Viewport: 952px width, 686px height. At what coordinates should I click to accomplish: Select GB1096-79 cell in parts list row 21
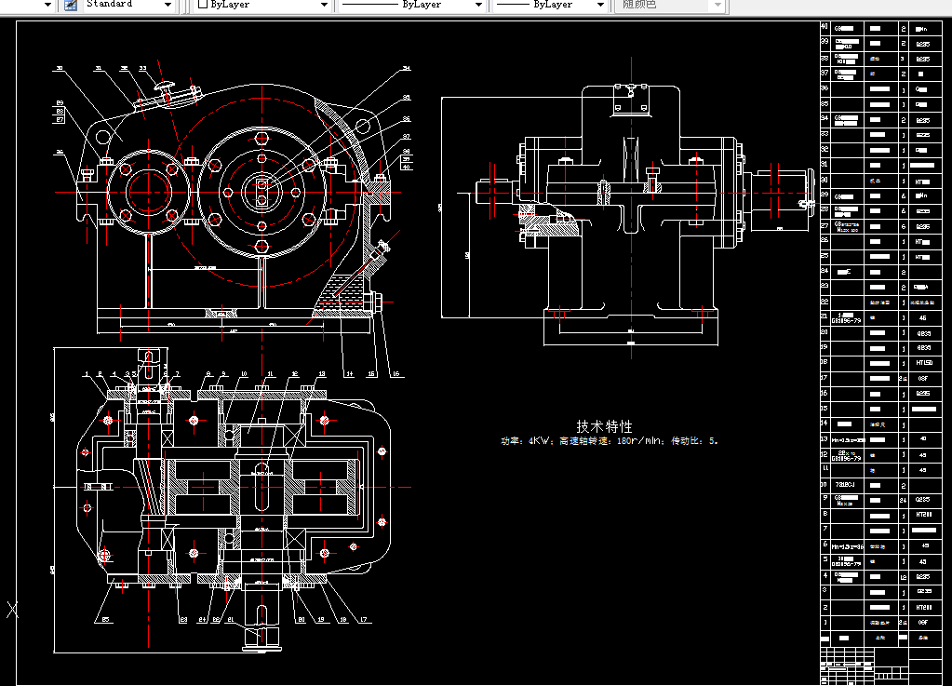[846, 317]
